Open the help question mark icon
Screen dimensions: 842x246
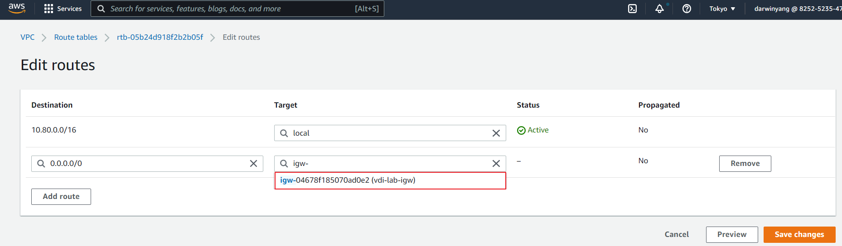(x=687, y=9)
